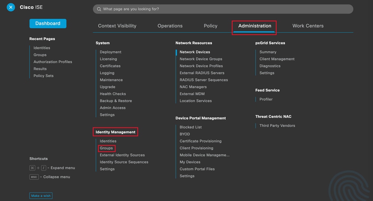Open Mobile Device Management entry
The width and height of the screenshot is (373, 201).
click(204, 155)
